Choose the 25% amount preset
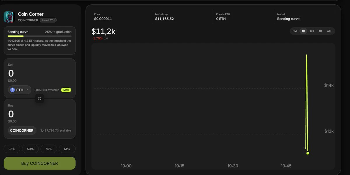The width and height of the screenshot is (350, 175). (x=12, y=149)
